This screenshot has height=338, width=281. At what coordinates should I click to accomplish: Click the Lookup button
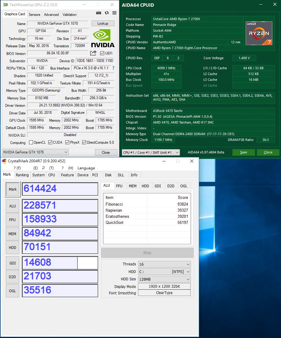tap(103, 23)
